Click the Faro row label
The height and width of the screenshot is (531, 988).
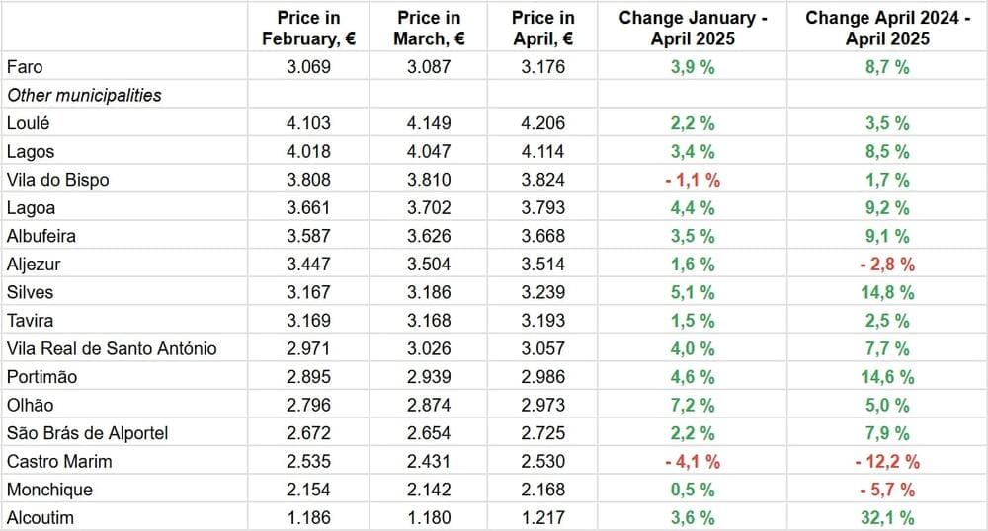pyautogui.click(x=25, y=67)
